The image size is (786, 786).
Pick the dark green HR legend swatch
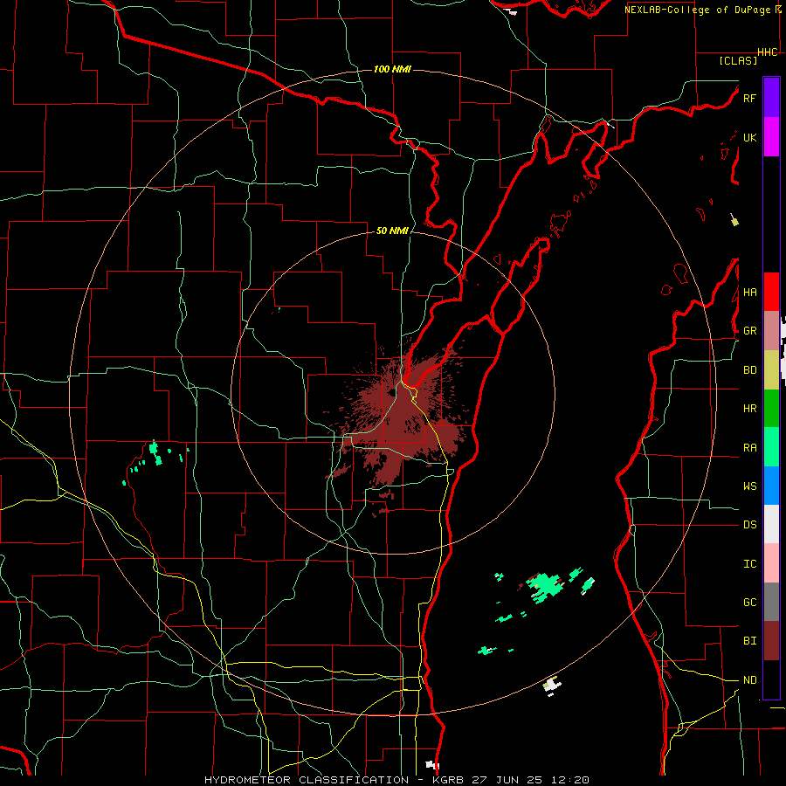pos(771,409)
